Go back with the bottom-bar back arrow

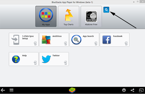pos(3,90)
